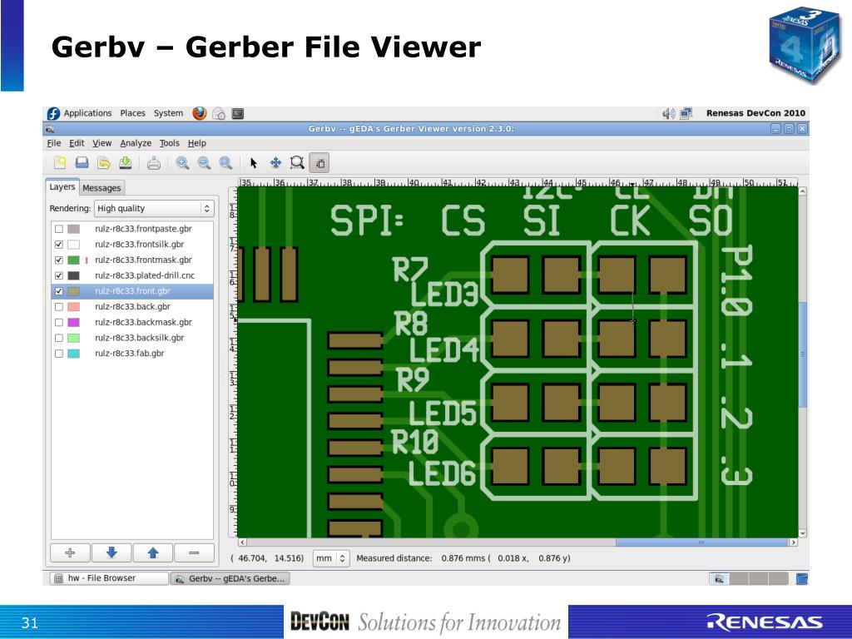Open the terminal launcher in top panel
This screenshot has height=639, width=852.
pyautogui.click(x=237, y=113)
